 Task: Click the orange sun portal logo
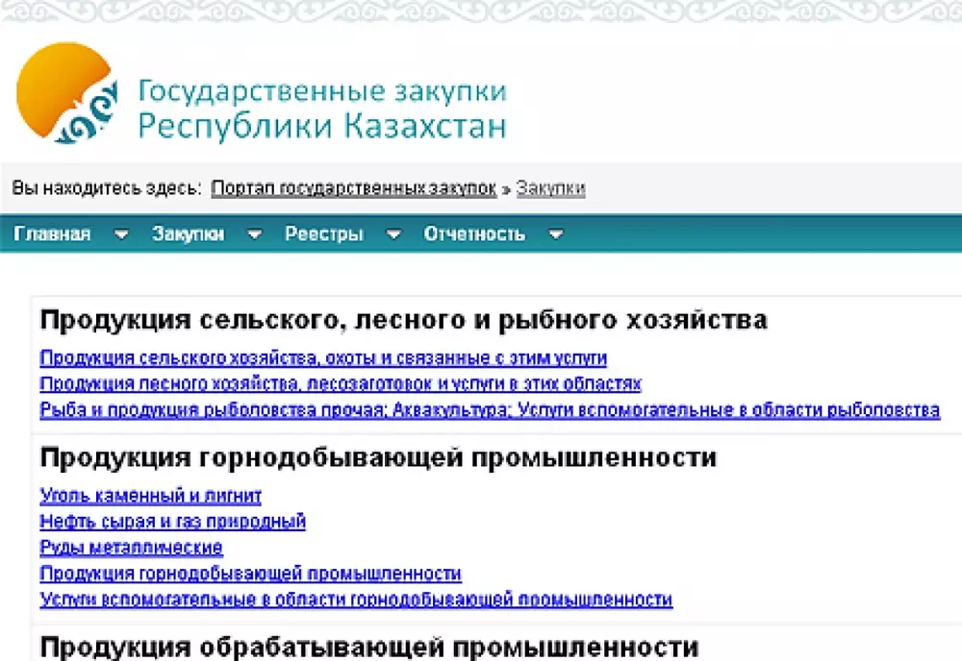tap(65, 94)
